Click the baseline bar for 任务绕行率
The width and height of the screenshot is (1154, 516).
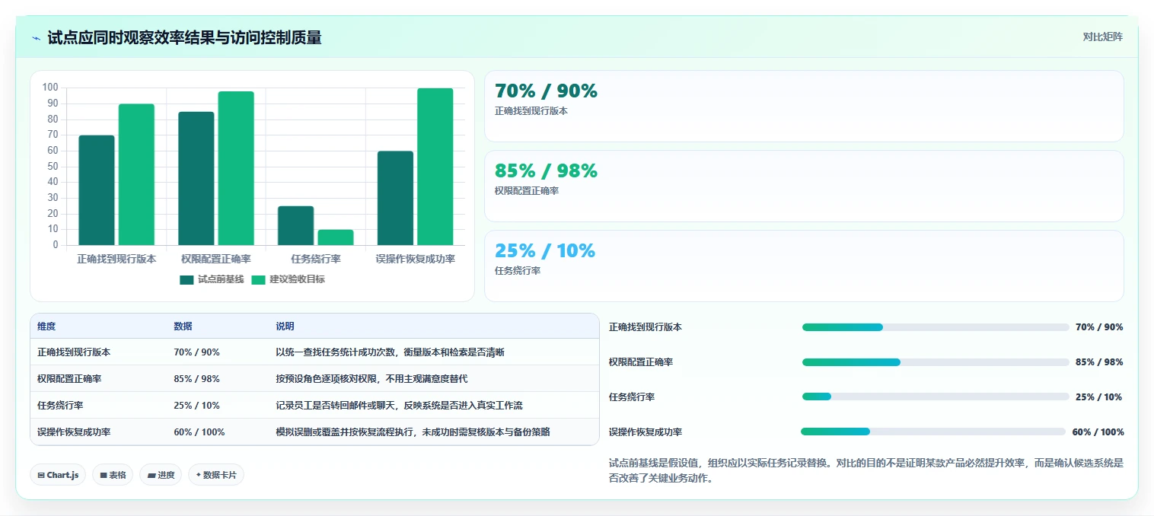pyautogui.click(x=295, y=225)
